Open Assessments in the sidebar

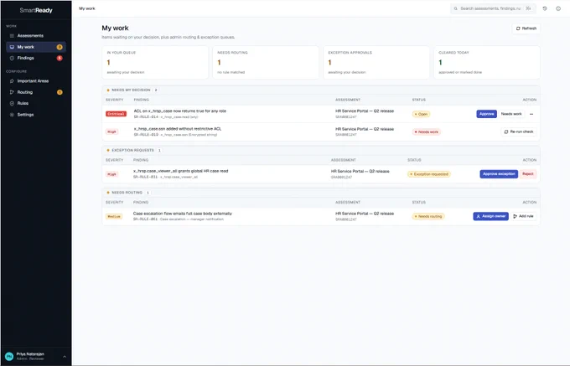[35, 35]
